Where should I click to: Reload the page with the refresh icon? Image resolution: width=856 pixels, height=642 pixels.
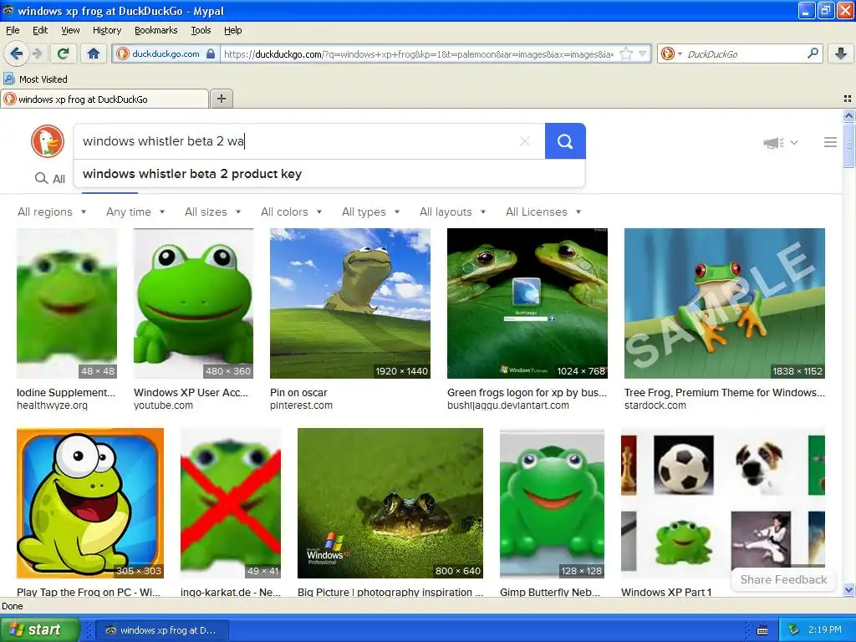[x=64, y=53]
